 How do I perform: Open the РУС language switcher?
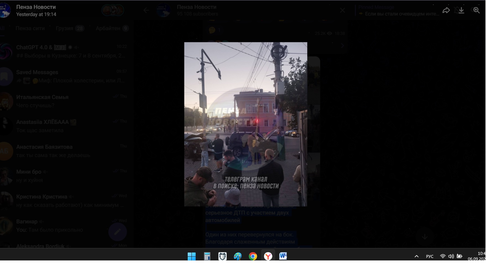(430, 256)
